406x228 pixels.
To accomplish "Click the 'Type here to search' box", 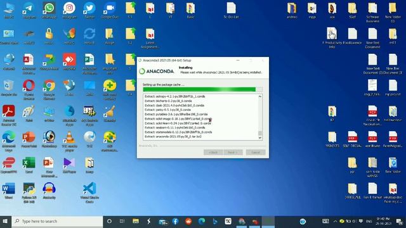I will click(57, 221).
